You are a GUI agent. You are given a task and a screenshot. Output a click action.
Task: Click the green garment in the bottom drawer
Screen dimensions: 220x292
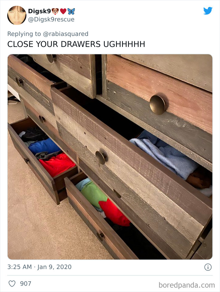pos(93,194)
